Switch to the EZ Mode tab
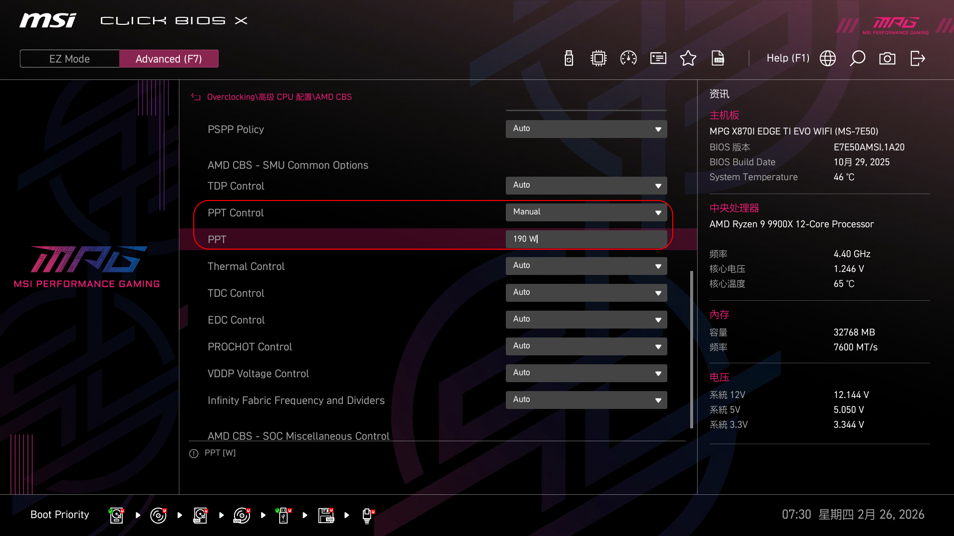Viewport: 954px width, 536px height. (70, 59)
